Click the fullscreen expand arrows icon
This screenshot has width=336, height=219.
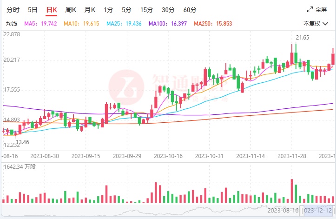pos(310,9)
